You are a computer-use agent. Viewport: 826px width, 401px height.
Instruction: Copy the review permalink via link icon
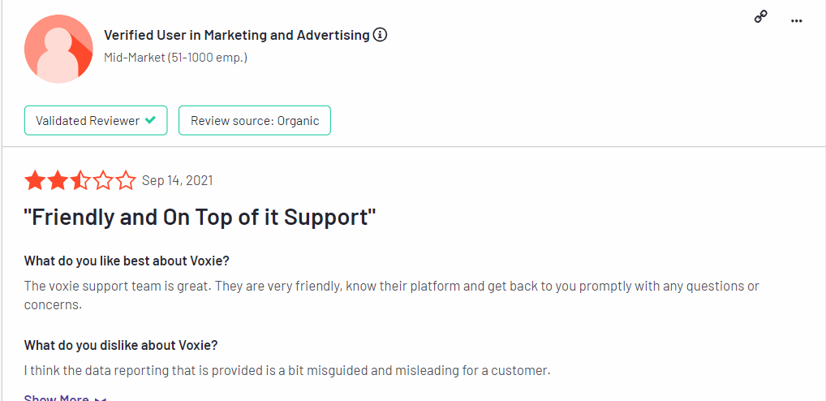click(760, 17)
